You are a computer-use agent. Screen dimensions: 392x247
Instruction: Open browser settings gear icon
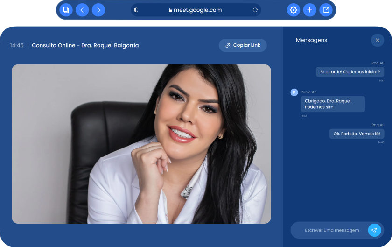coord(294,10)
